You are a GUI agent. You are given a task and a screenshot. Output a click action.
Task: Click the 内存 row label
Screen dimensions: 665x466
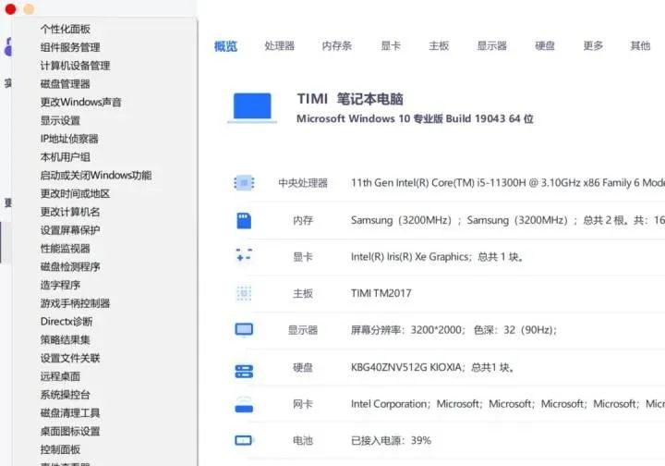(303, 220)
